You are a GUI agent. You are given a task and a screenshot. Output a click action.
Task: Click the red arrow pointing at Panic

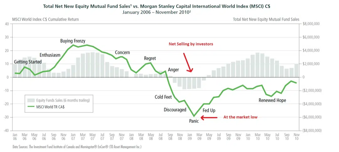(x=209, y=118)
